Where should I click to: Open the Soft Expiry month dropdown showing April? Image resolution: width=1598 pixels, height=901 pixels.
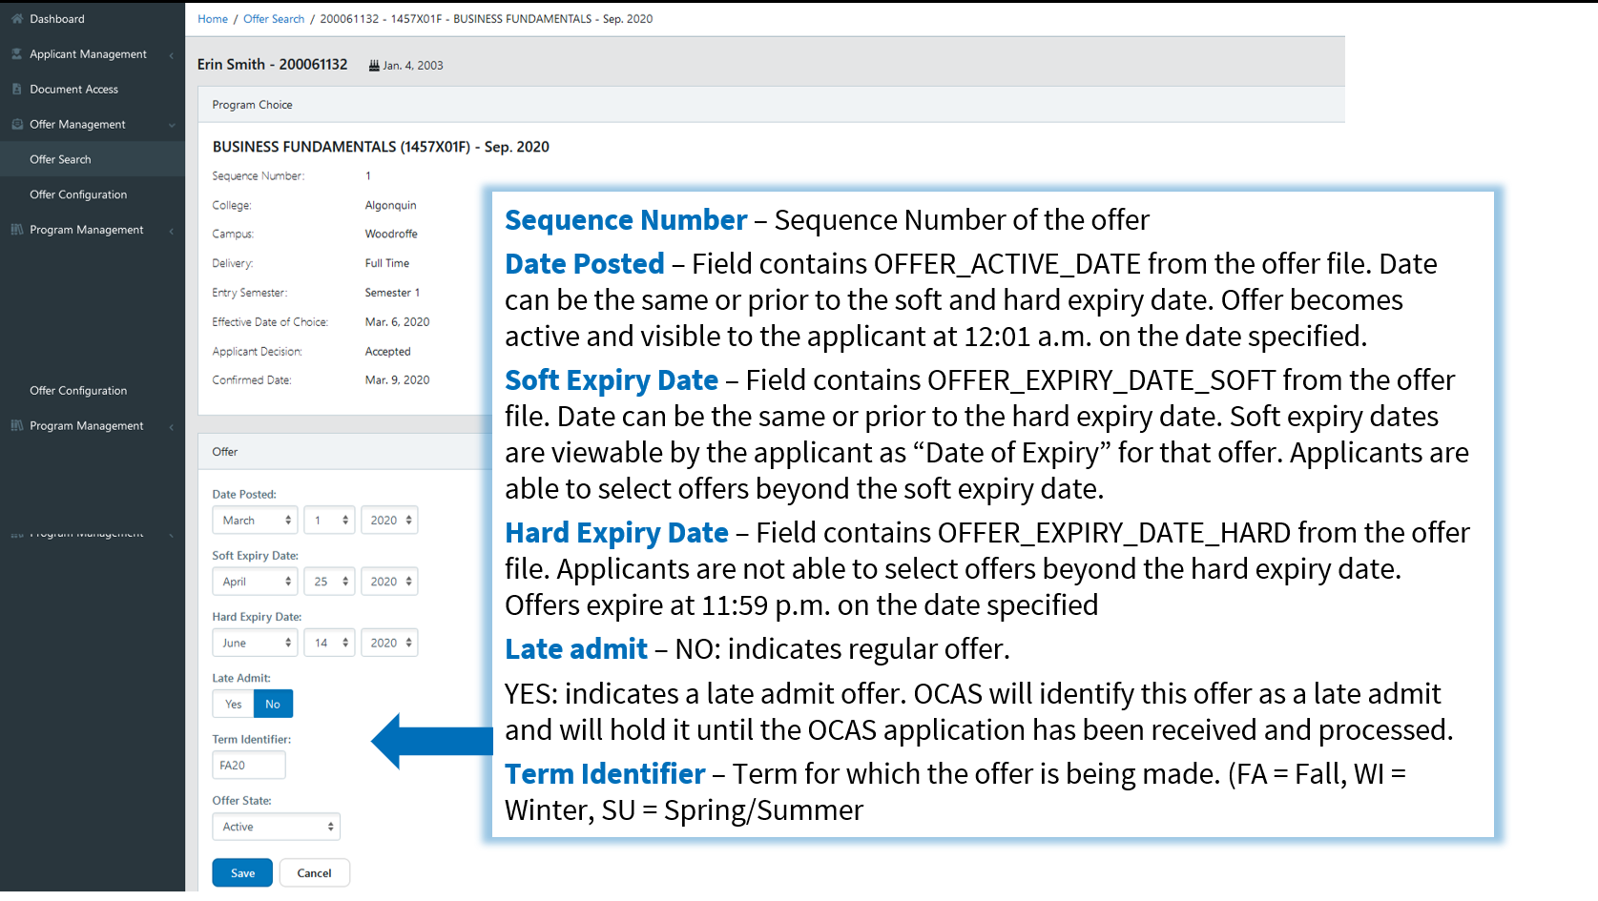point(255,581)
